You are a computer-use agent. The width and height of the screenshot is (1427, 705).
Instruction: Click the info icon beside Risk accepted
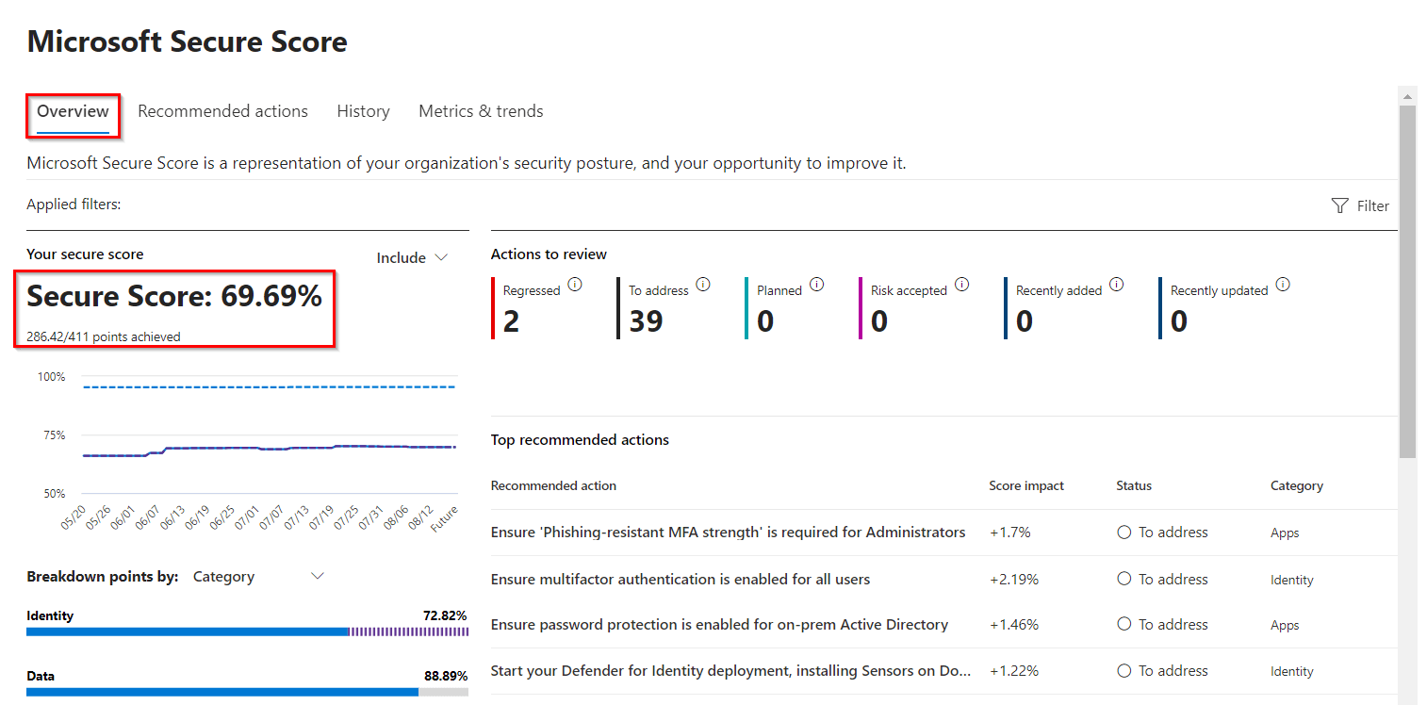(x=962, y=283)
